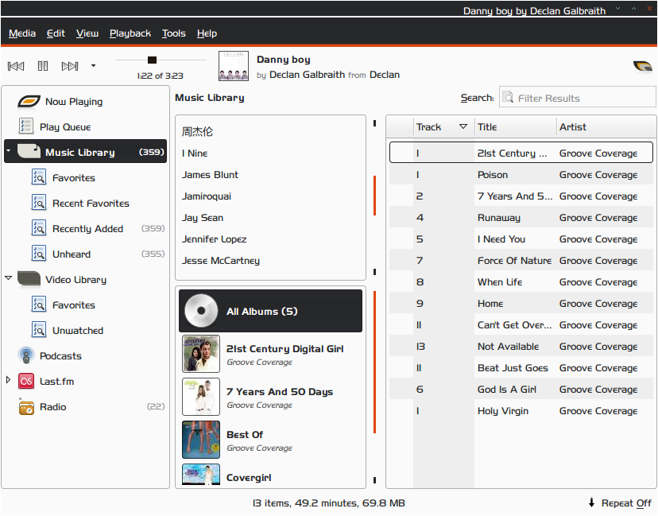Viewport: 658px width, 516px height.
Task: Click the Last.fm logo icon
Action: click(26, 381)
